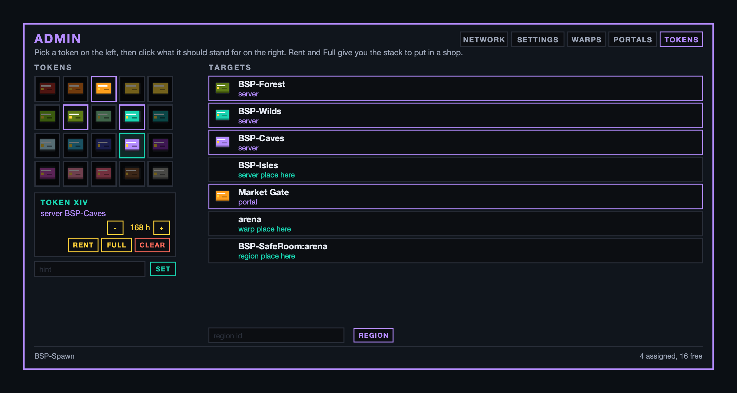The width and height of the screenshot is (737, 393).
Task: Choose the dim dark green token below the dark red one
Action: tap(47, 117)
